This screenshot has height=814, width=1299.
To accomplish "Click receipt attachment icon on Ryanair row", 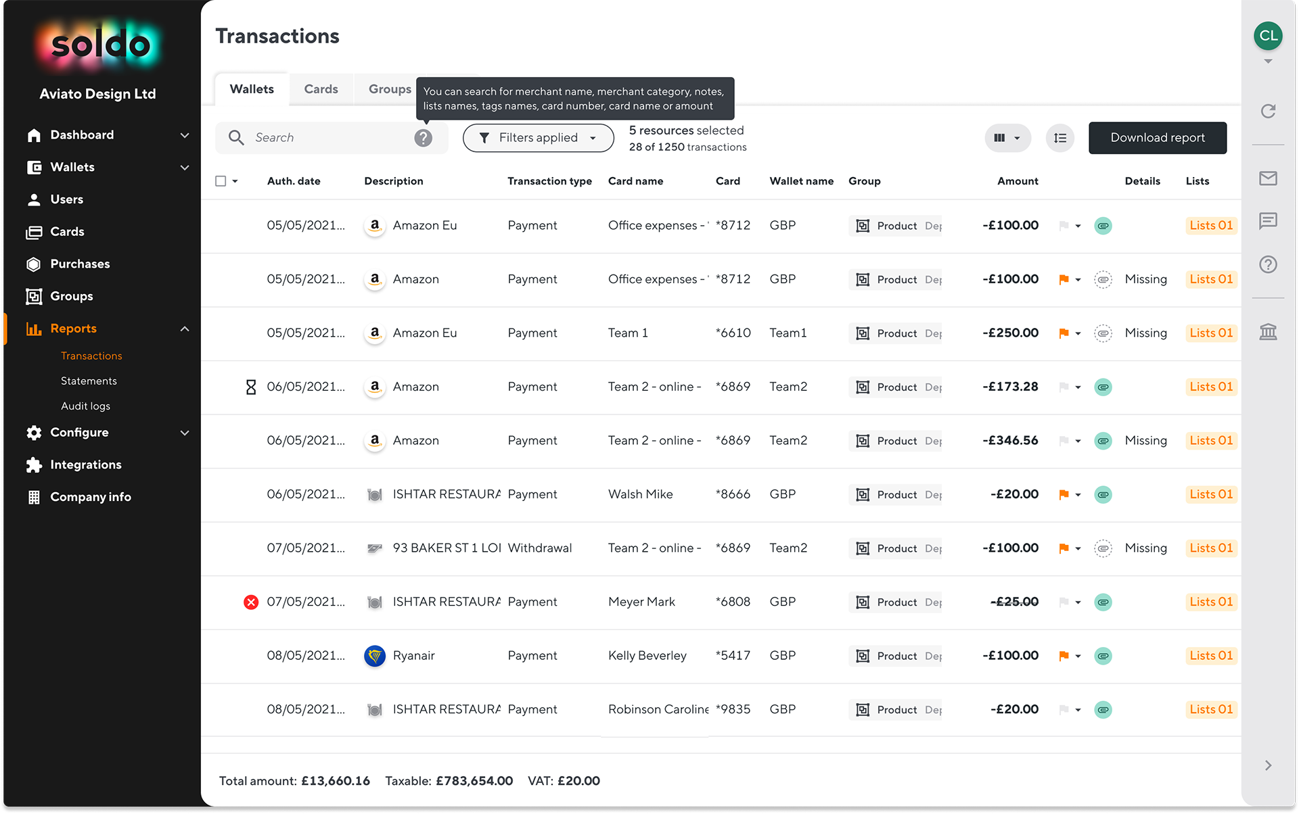I will pyautogui.click(x=1103, y=656).
